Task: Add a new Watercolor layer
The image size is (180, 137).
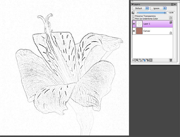Action: (x=144, y=60)
